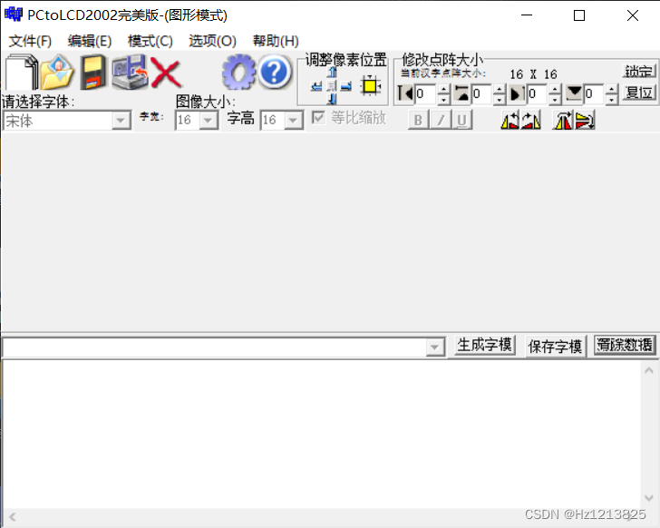
Task: Increase the top-edge value with up spinner
Action: tap(499, 89)
